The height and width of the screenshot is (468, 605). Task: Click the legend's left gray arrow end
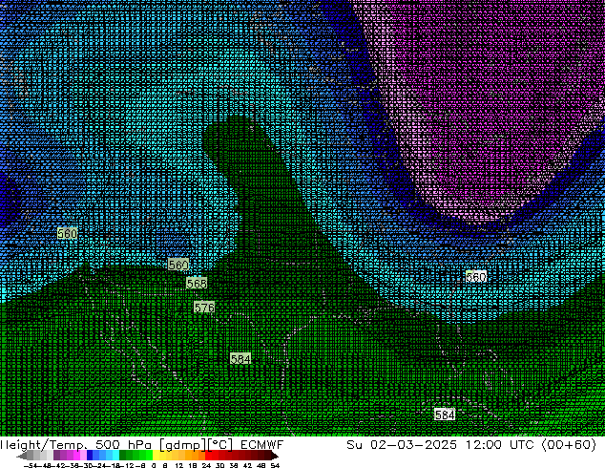[22, 456]
